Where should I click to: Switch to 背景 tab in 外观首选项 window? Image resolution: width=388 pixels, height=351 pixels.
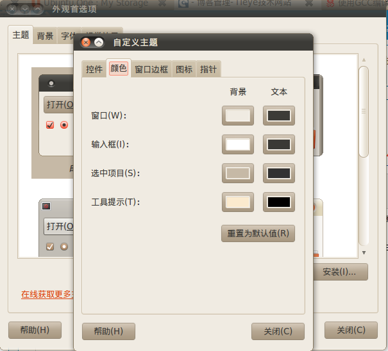pos(45,36)
